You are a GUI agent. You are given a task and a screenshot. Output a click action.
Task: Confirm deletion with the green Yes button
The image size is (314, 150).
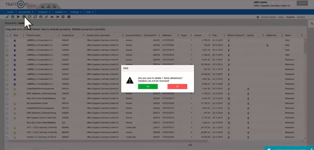click(148, 86)
